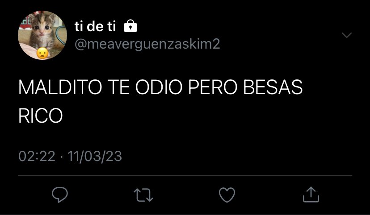The height and width of the screenshot is (215, 370).
Task: Click the word PERO in the tweet
Action: 213,87
